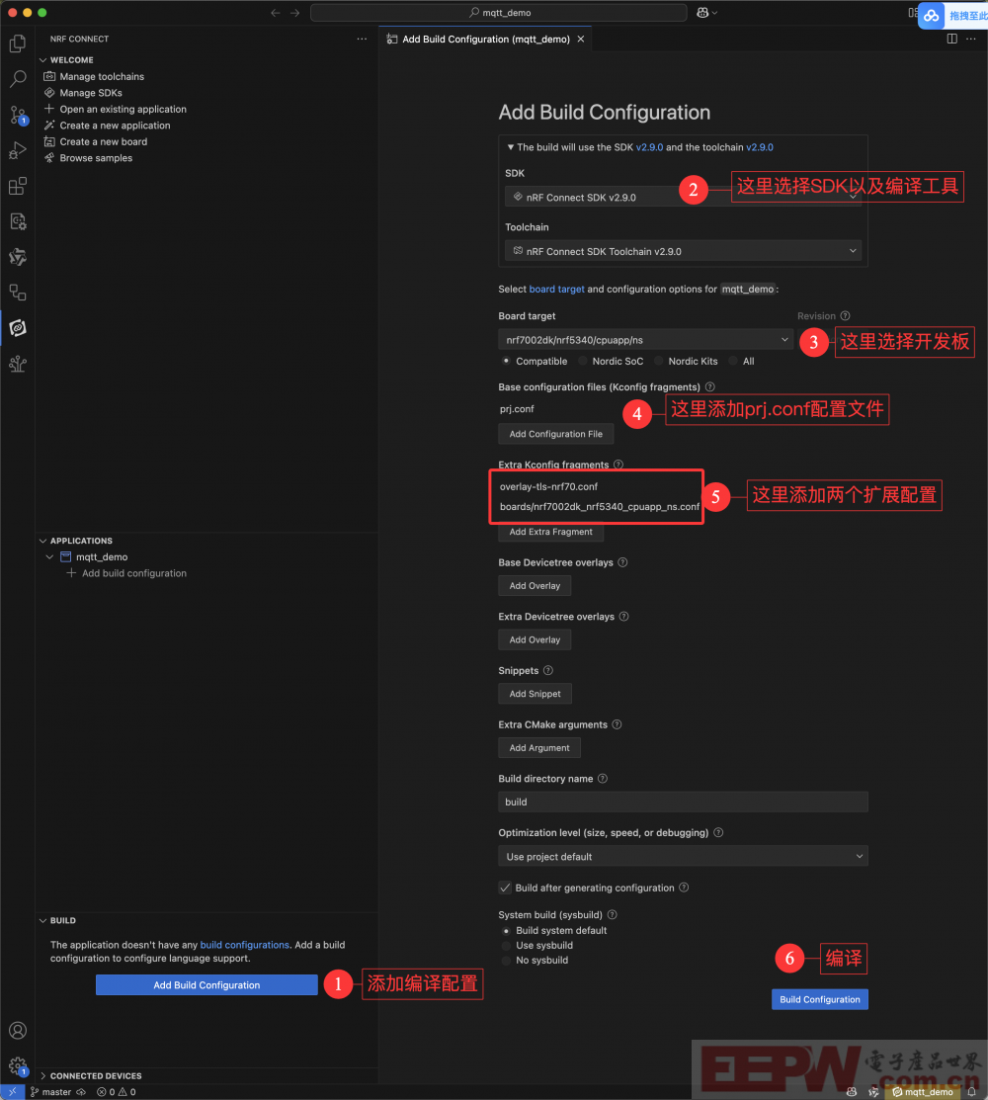This screenshot has width=988, height=1100.
Task: Select the Add Build Configuration (mqtt_demo) tab
Action: pos(485,40)
